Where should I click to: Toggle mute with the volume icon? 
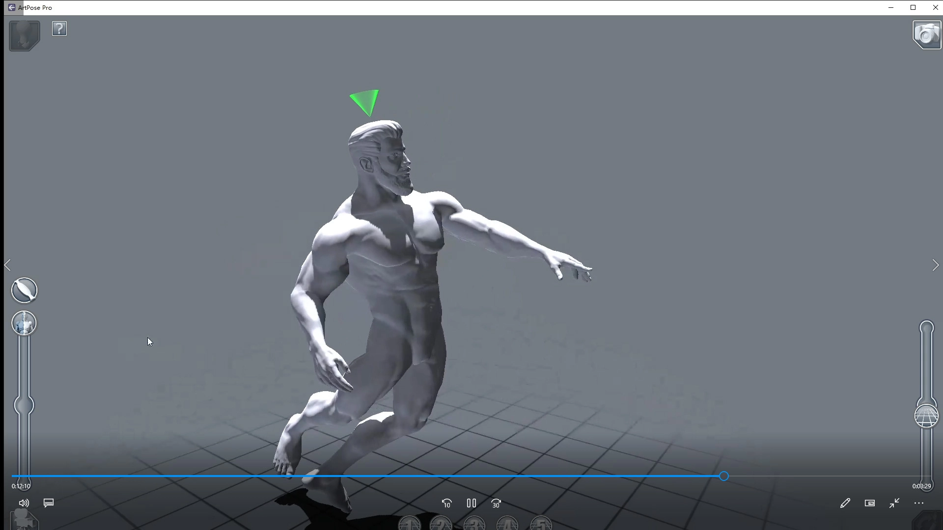tap(24, 503)
